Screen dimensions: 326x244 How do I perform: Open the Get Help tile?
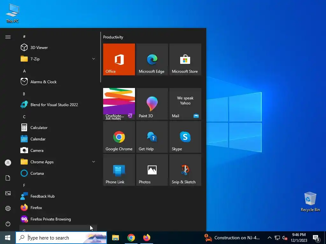coord(152,137)
